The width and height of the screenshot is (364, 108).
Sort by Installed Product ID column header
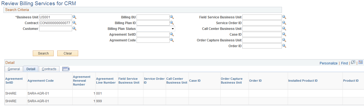pyautogui.click(x=303, y=81)
